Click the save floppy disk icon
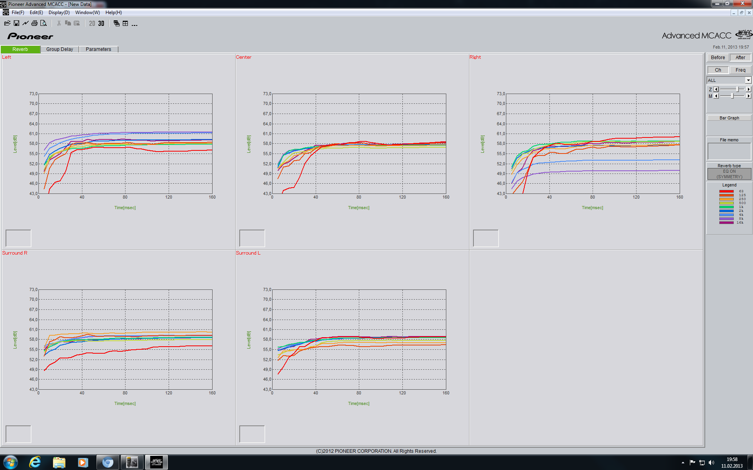The height and width of the screenshot is (470, 753). 16,23
